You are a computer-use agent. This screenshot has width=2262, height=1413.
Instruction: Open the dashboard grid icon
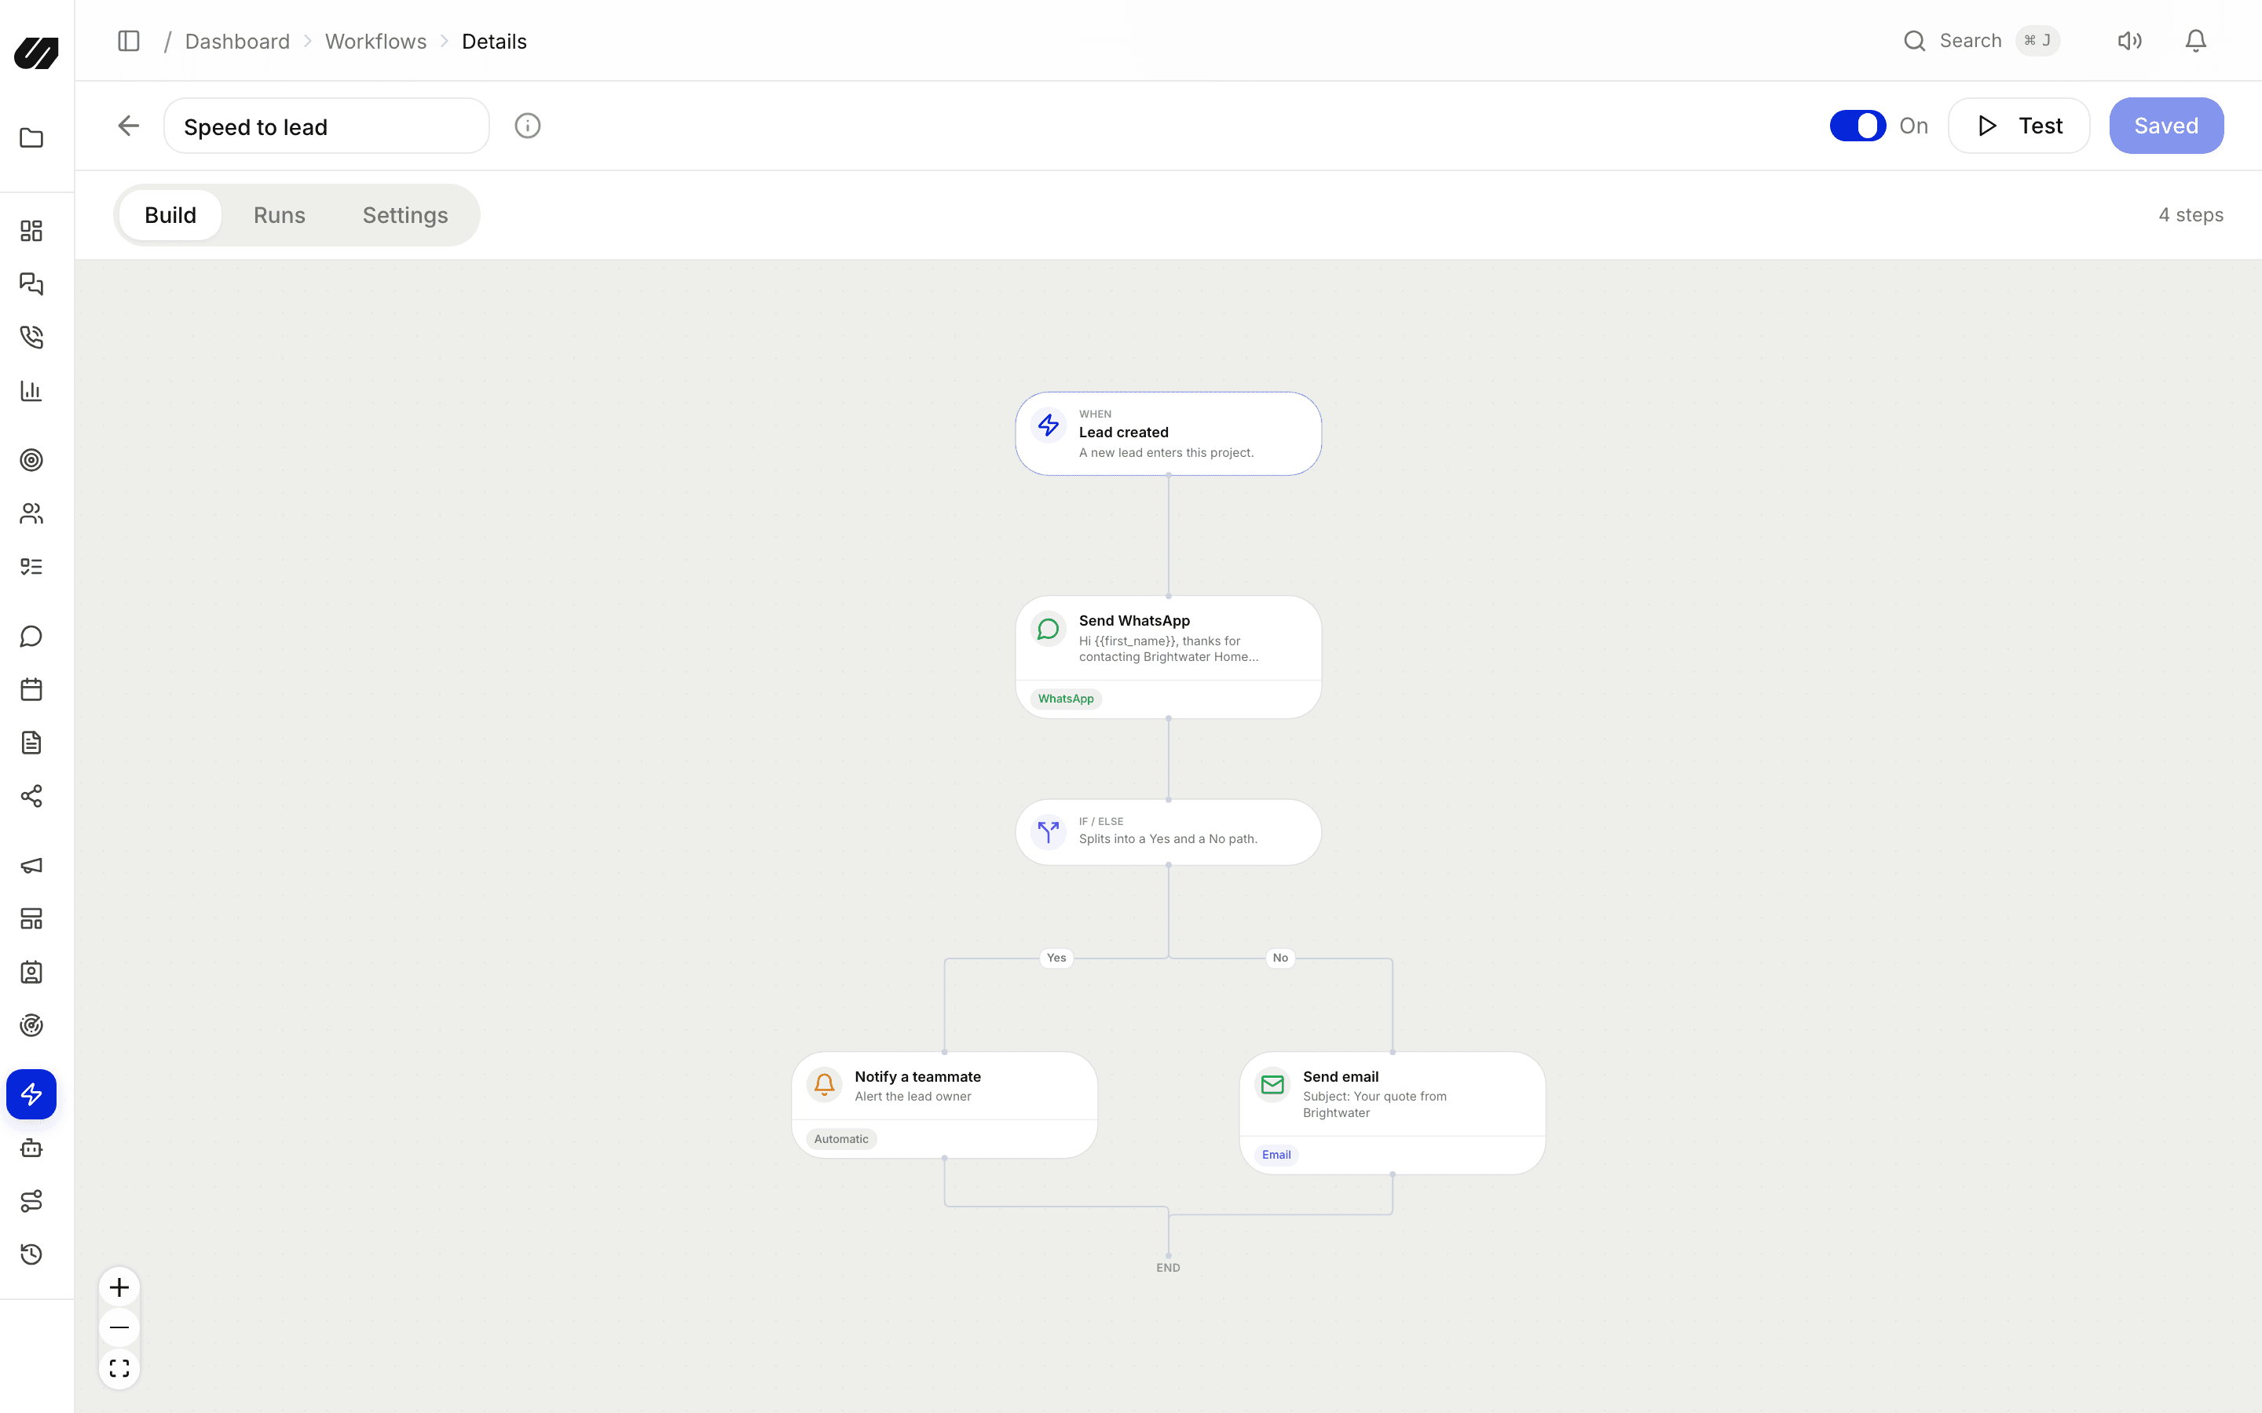(31, 231)
